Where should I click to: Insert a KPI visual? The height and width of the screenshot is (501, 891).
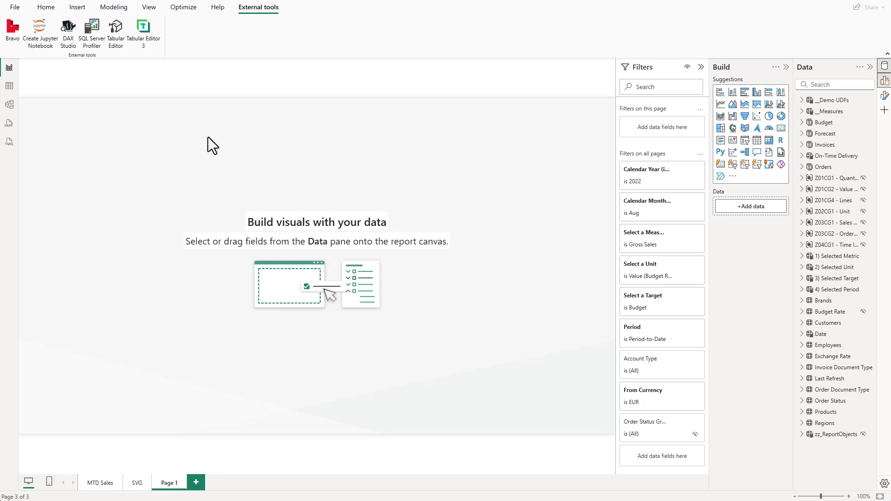(733, 140)
